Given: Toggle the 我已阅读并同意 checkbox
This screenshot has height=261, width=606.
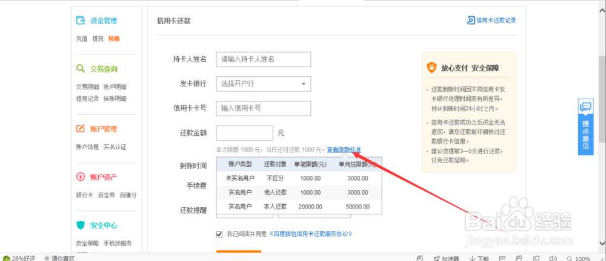Looking at the screenshot, I should [219, 234].
